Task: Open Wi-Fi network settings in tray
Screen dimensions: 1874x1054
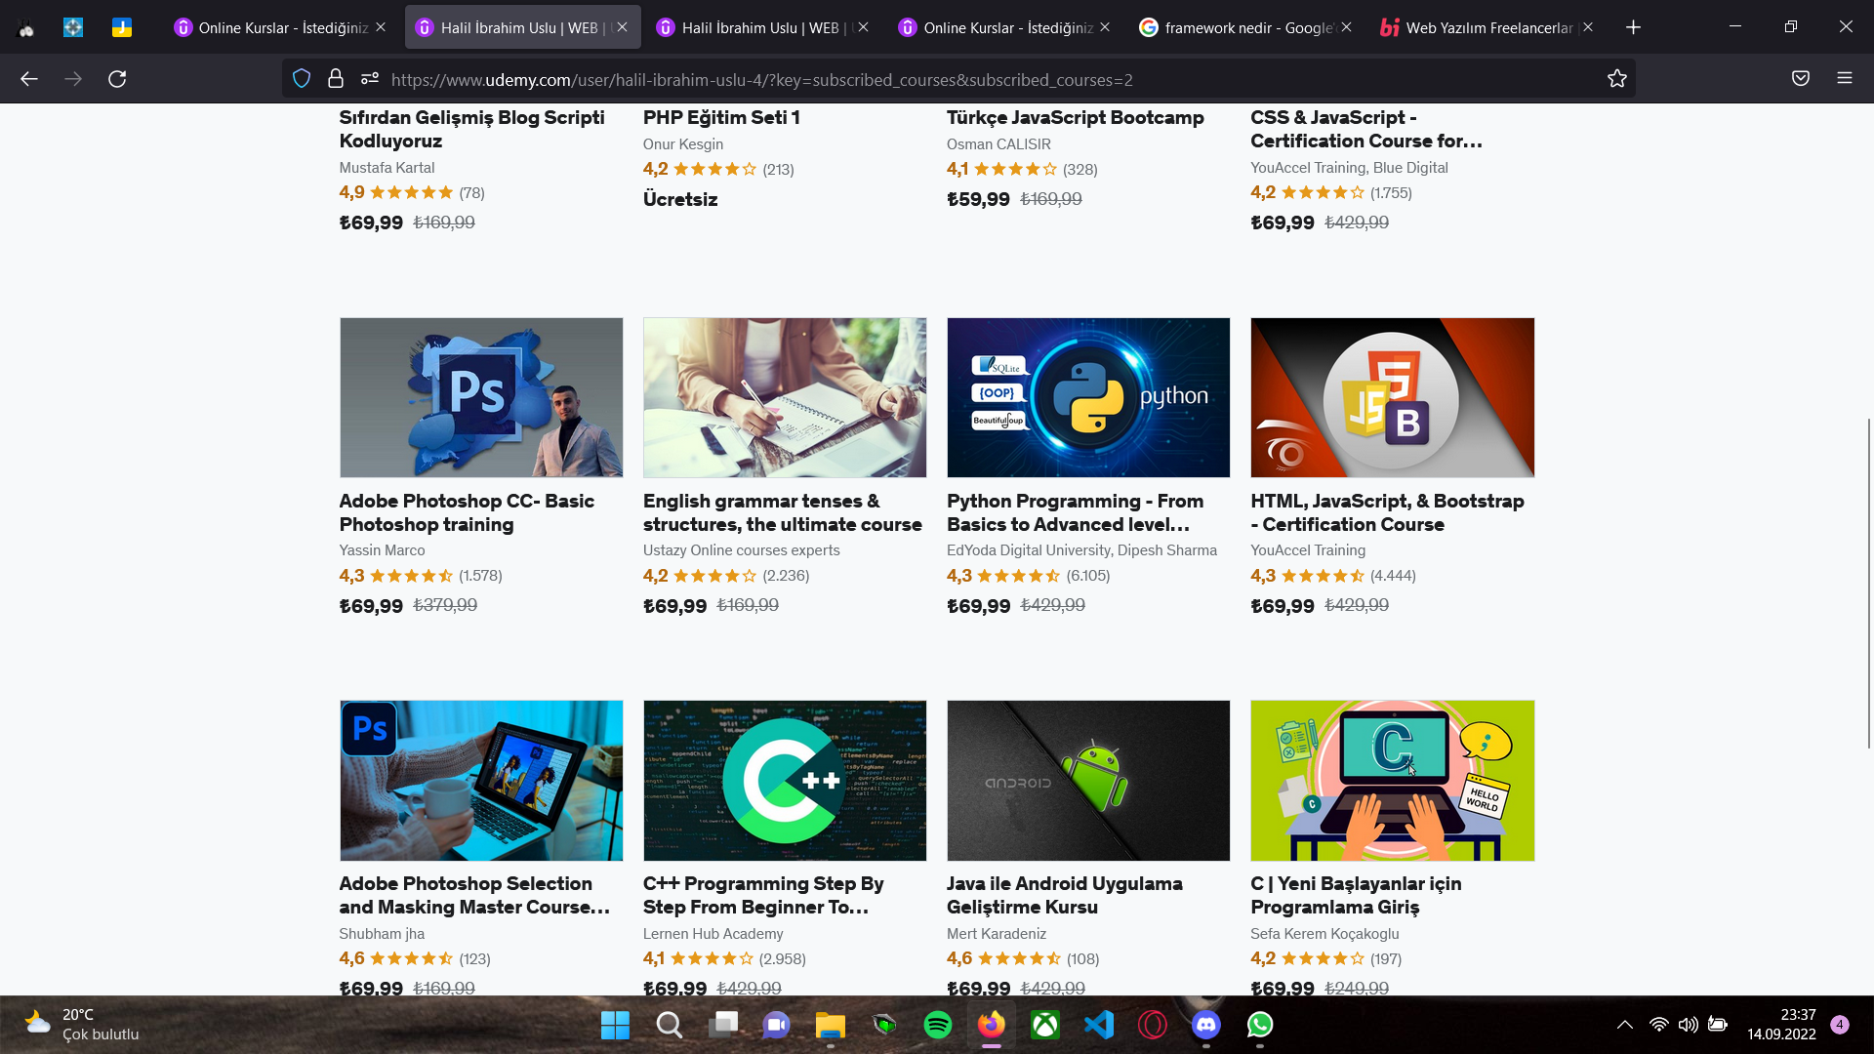Action: 1659,1025
